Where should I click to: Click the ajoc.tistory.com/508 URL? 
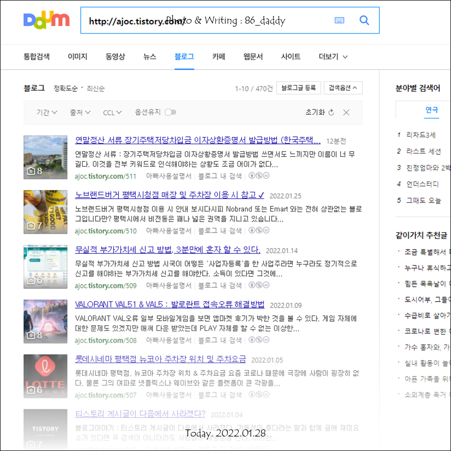[x=106, y=340]
